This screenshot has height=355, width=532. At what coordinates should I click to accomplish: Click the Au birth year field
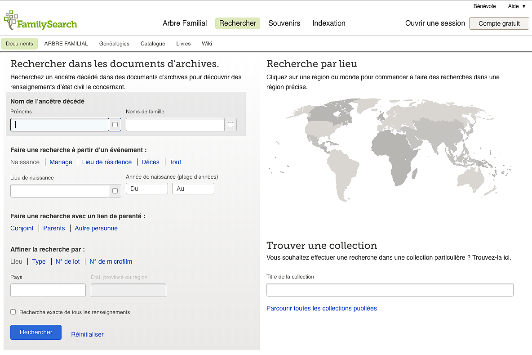click(x=193, y=189)
